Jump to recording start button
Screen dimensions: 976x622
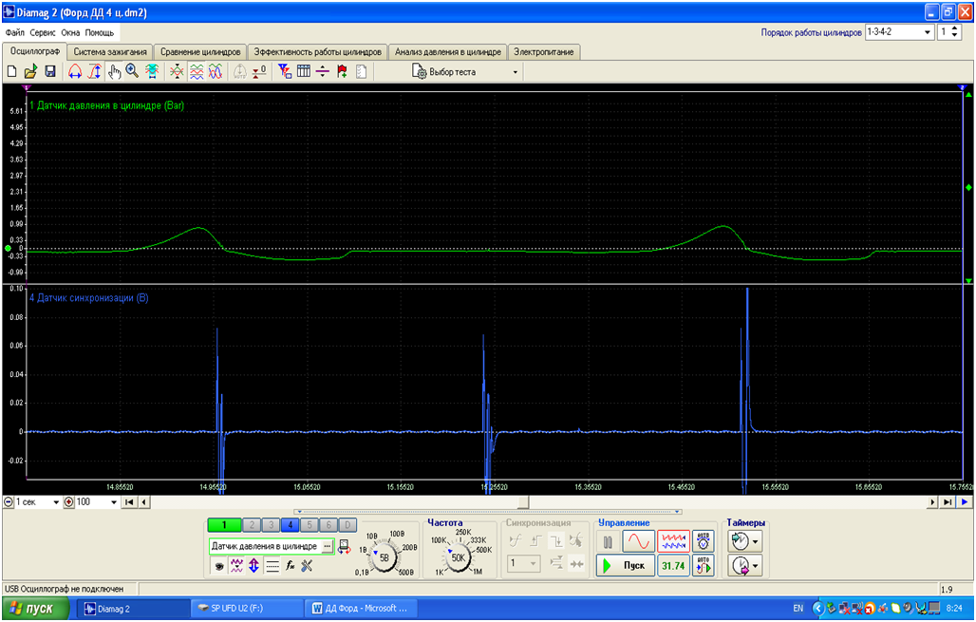point(129,502)
